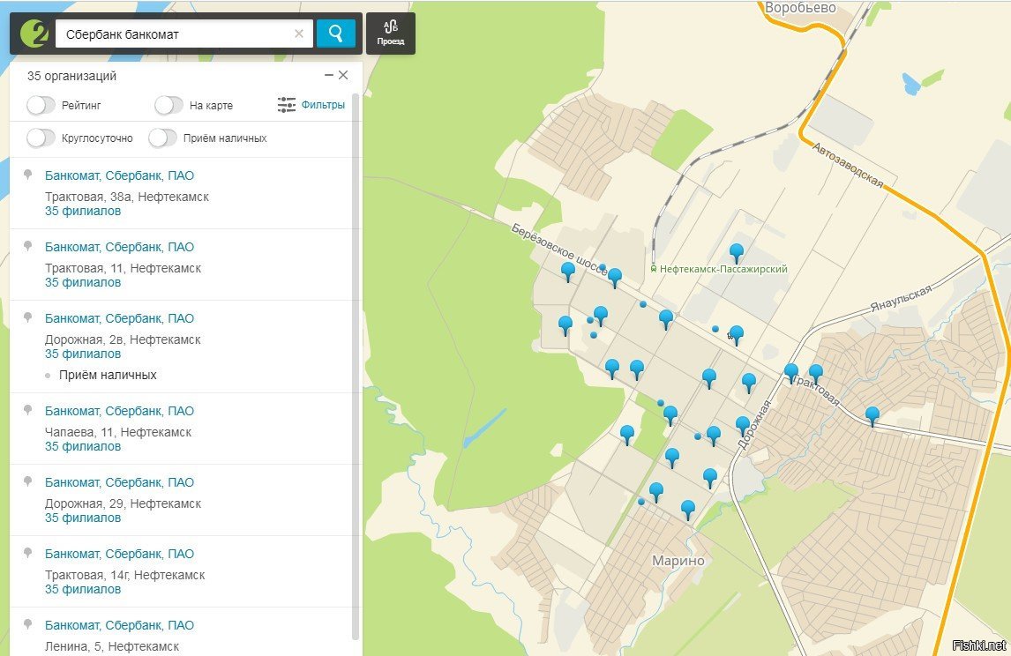Open the Банкомат, Сбербанк title above Трактовая, 14г

tap(119, 555)
